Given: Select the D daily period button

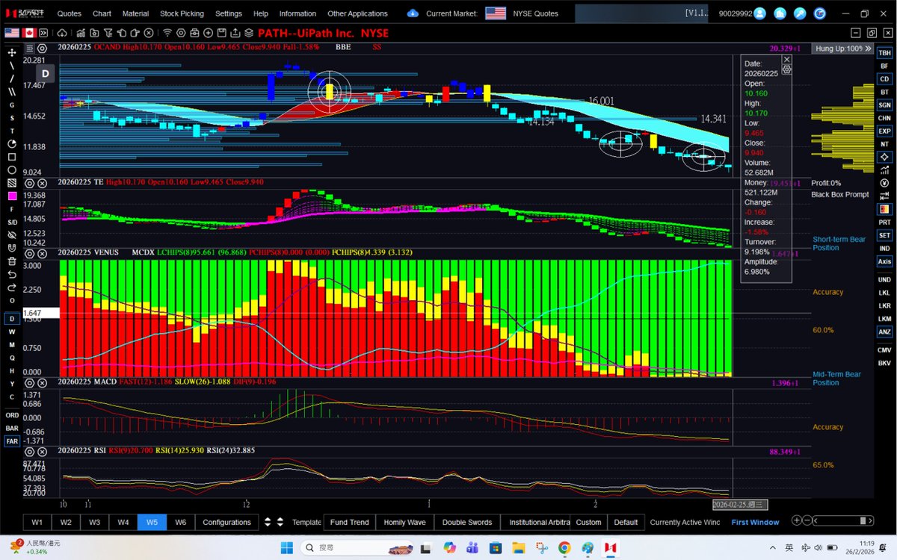Looking at the screenshot, I should click(x=12, y=319).
